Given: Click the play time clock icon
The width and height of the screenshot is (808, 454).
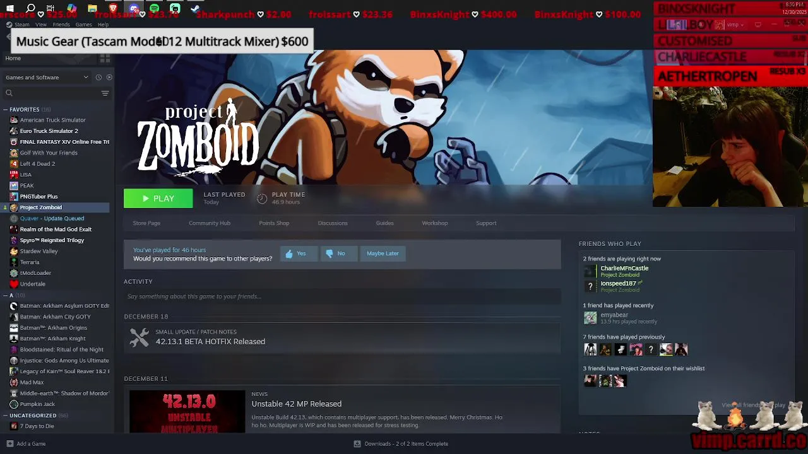Looking at the screenshot, I should click(262, 199).
